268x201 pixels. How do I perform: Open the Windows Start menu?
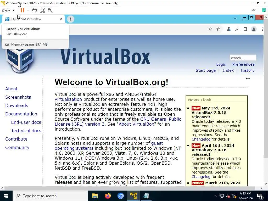[6, 196]
